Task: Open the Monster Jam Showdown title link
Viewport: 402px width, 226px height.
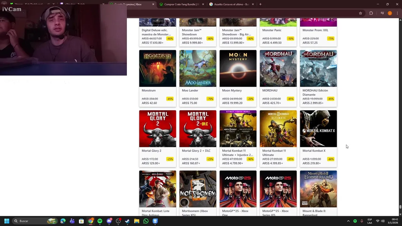Action: [192, 32]
